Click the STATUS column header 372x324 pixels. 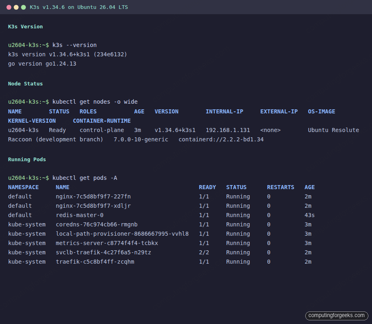[236, 187]
